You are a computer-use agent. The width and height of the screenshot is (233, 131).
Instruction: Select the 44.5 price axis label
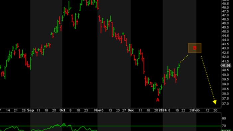click(x=225, y=36)
